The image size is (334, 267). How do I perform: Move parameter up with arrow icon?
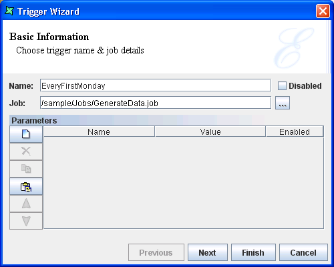(26, 204)
